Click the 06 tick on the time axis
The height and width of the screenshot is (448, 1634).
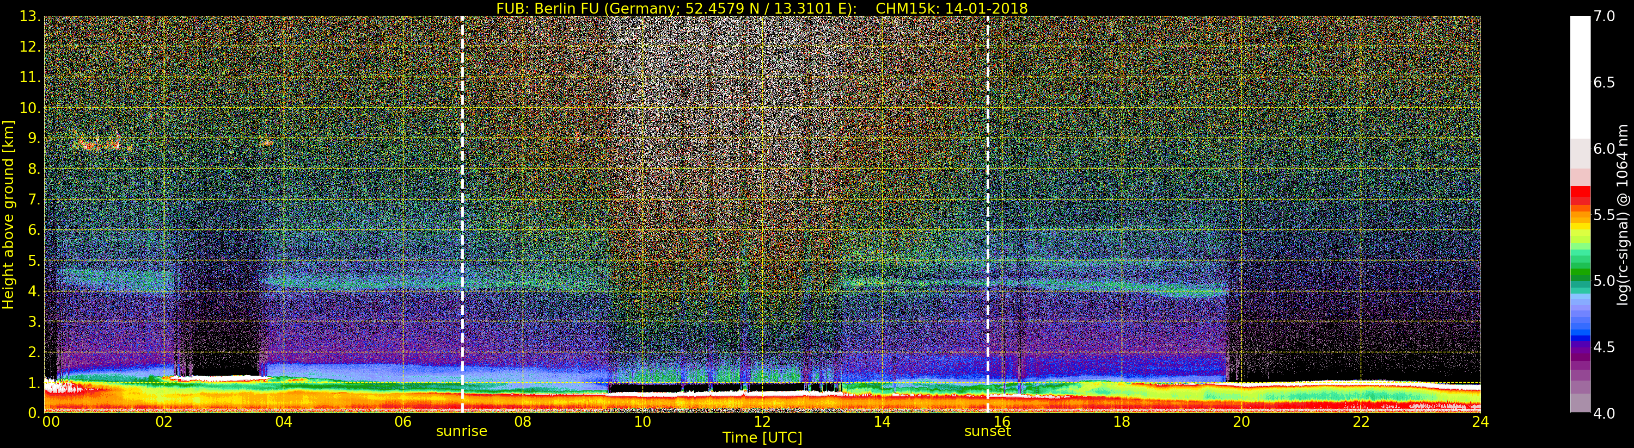point(403,422)
